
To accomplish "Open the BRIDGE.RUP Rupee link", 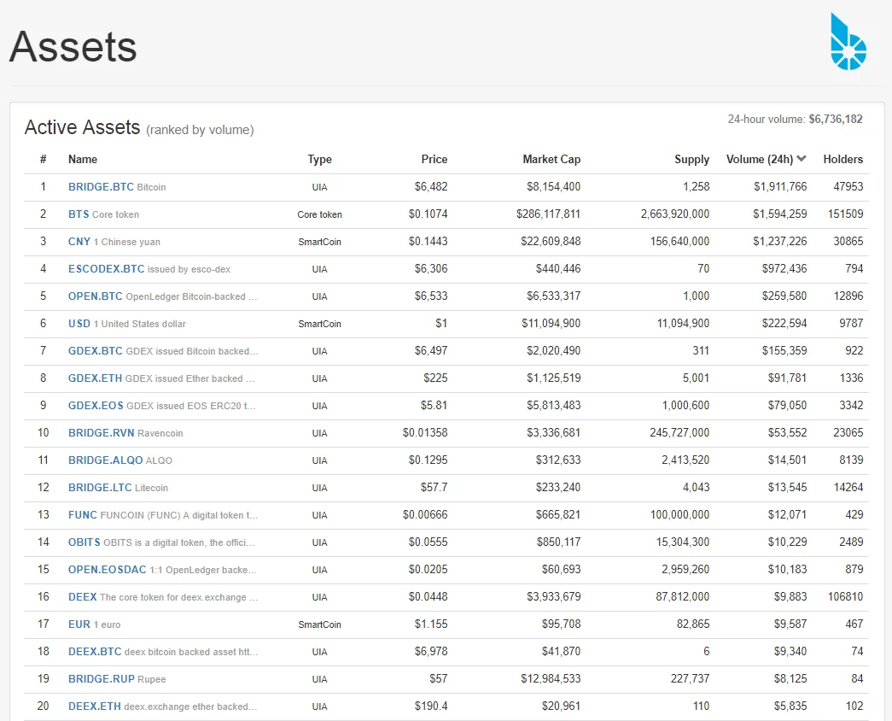I will click(x=102, y=679).
